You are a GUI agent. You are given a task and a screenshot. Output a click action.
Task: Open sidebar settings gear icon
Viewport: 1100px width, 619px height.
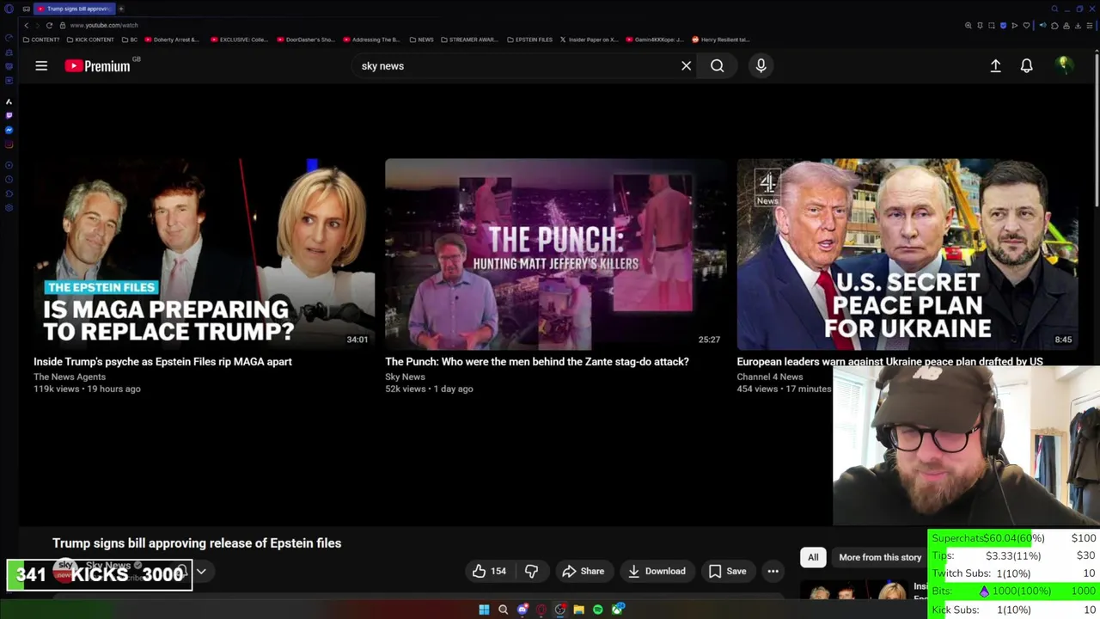[x=9, y=208]
